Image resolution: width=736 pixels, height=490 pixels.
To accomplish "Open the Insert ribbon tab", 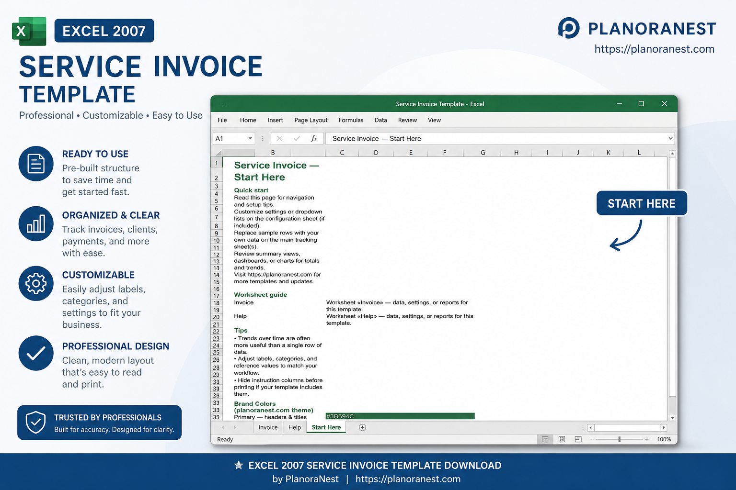I will [x=276, y=120].
